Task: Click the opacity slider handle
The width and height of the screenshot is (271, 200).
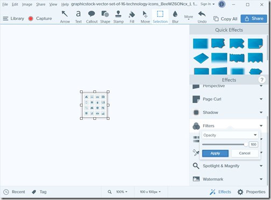Action: 246,145
